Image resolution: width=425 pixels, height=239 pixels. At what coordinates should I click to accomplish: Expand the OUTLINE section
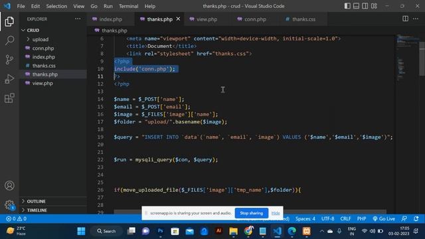click(53, 201)
